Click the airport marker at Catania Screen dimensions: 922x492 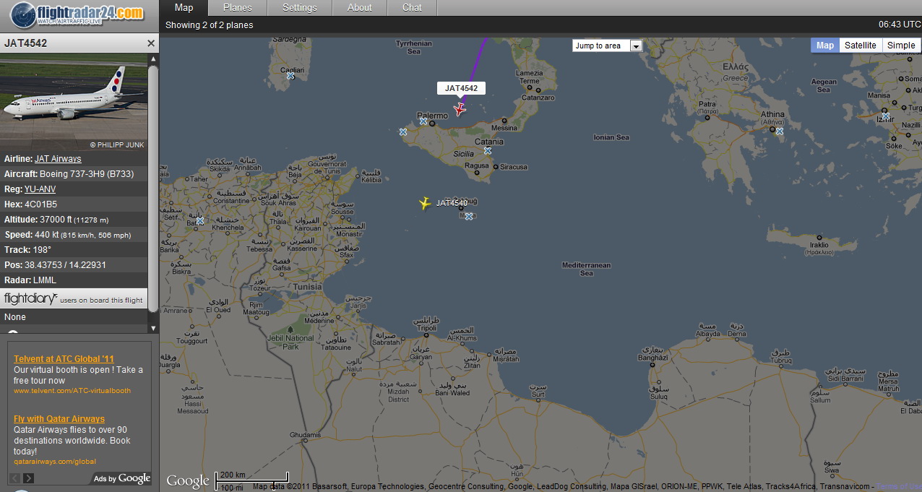(488, 150)
